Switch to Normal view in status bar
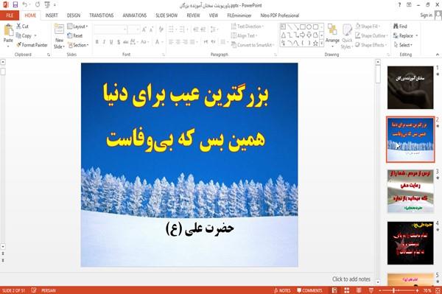Image resolution: width=442 pixels, height=294 pixels. [x=334, y=290]
